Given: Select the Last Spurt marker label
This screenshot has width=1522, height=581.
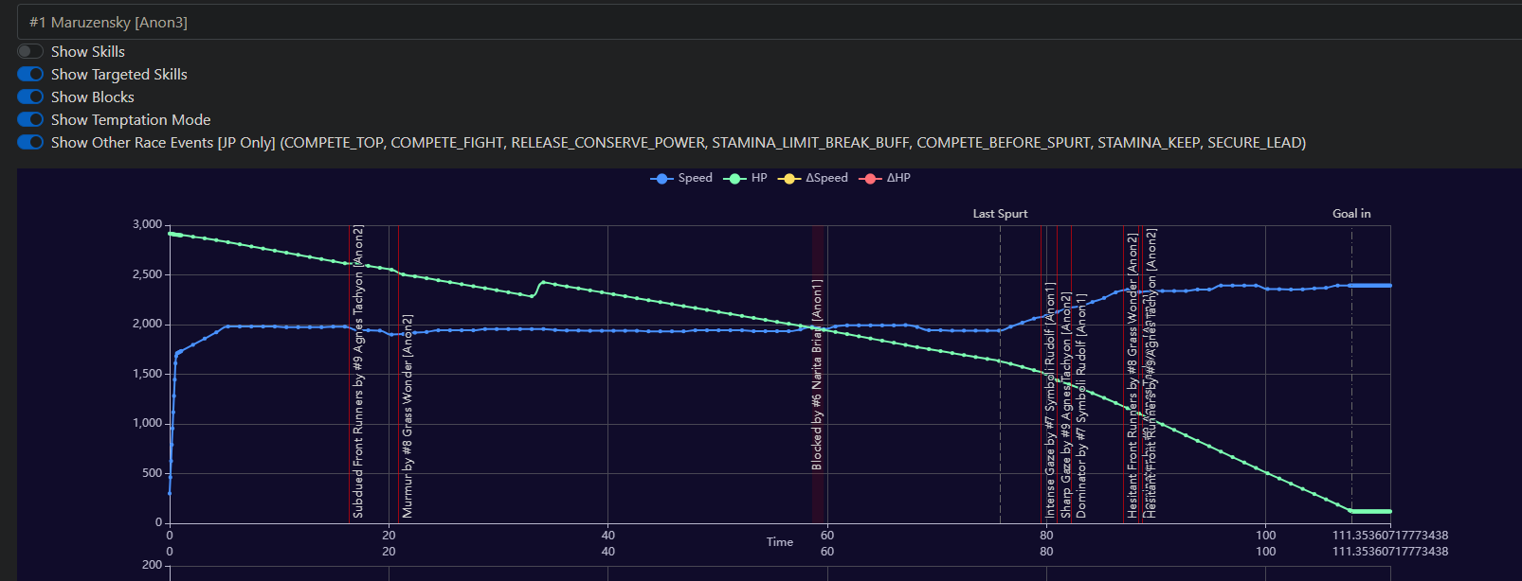Looking at the screenshot, I should point(1000,214).
